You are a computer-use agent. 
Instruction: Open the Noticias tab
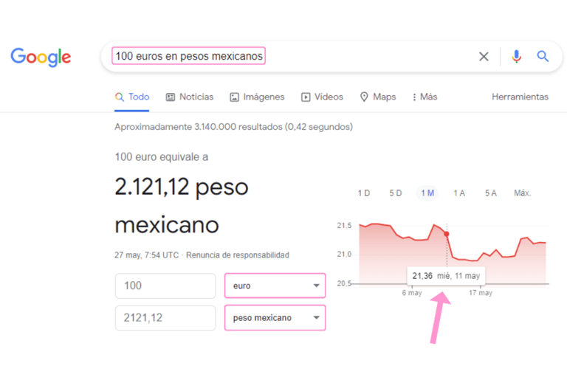tap(190, 97)
